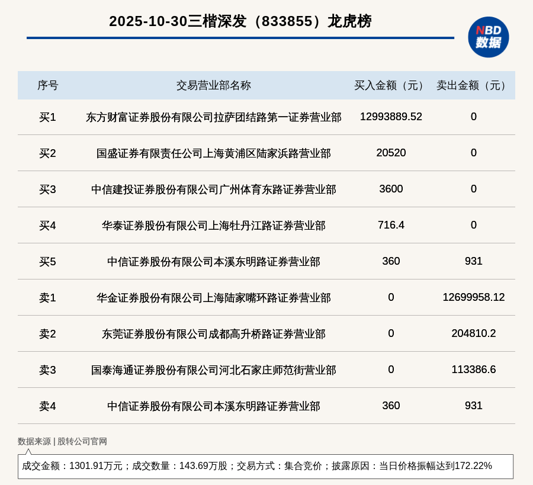Open 东莞证券成都高升桥路证券营业部 entry
The image size is (533, 485).
(213, 334)
